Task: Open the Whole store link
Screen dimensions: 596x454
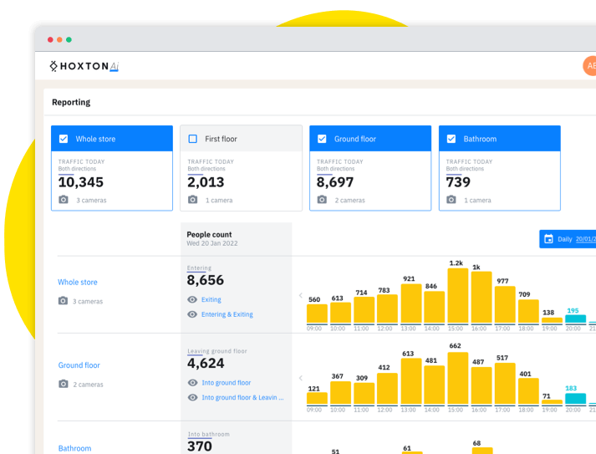Action: 78,282
